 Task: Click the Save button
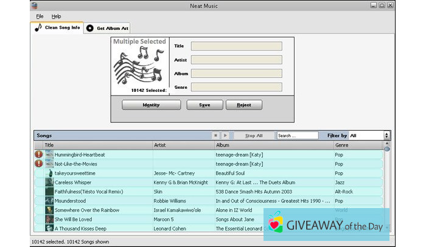point(204,105)
